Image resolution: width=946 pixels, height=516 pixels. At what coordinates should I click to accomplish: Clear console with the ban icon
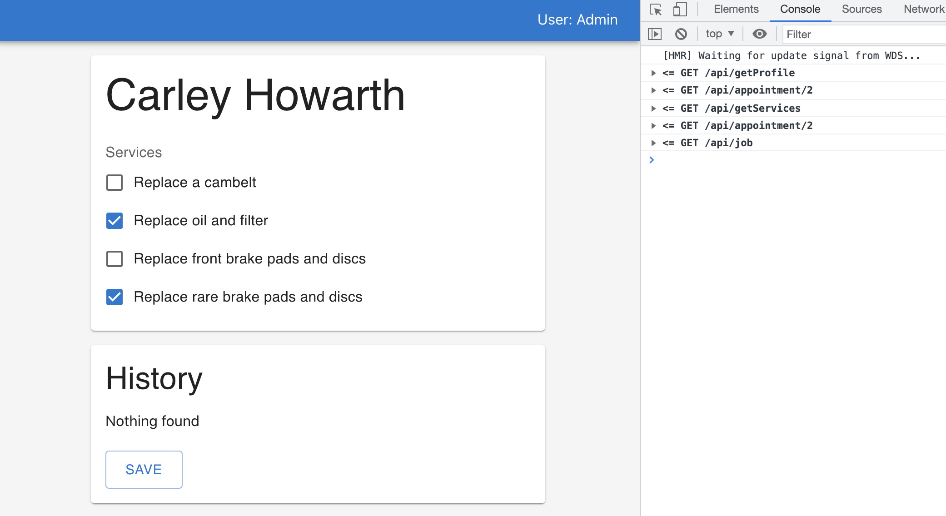[x=681, y=34]
